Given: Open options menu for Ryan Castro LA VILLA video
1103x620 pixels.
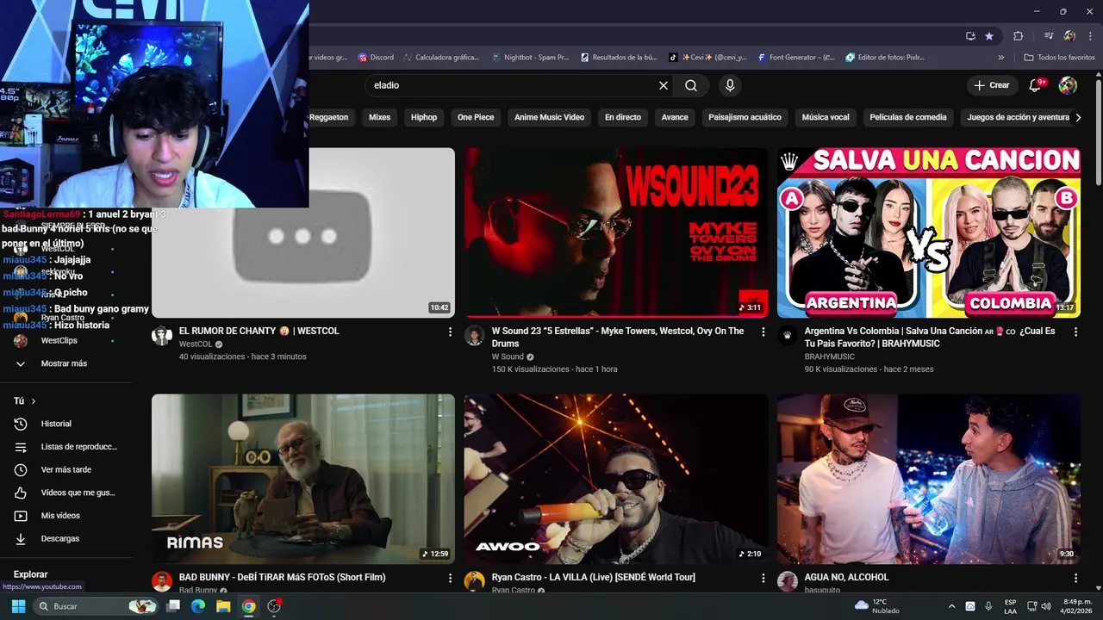Looking at the screenshot, I should click(763, 578).
